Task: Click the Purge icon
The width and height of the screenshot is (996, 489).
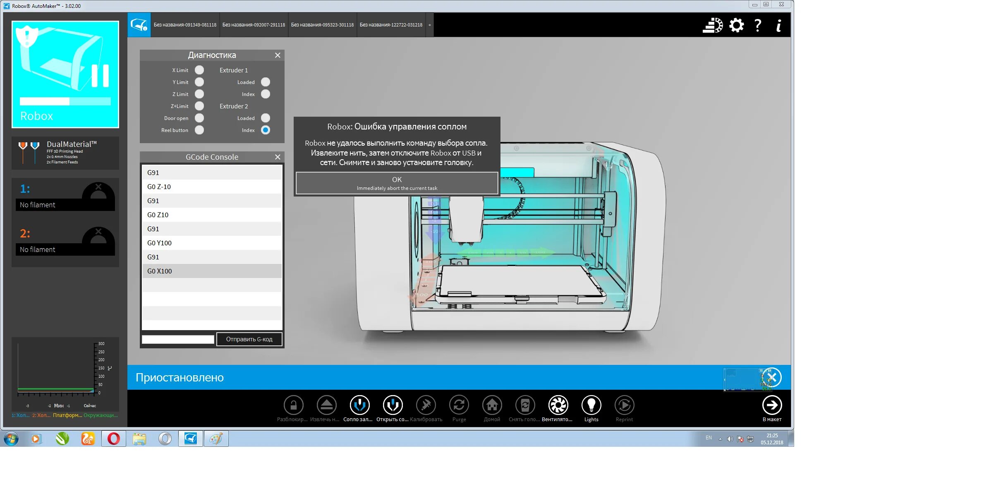Action: [x=459, y=405]
